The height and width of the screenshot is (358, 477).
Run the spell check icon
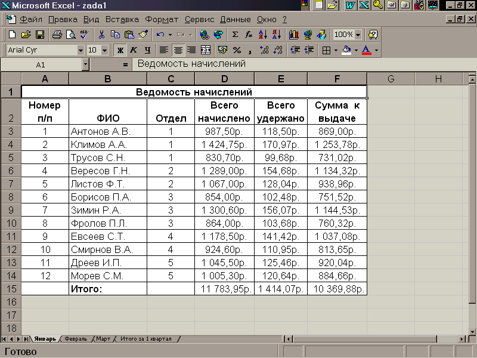tap(84, 35)
